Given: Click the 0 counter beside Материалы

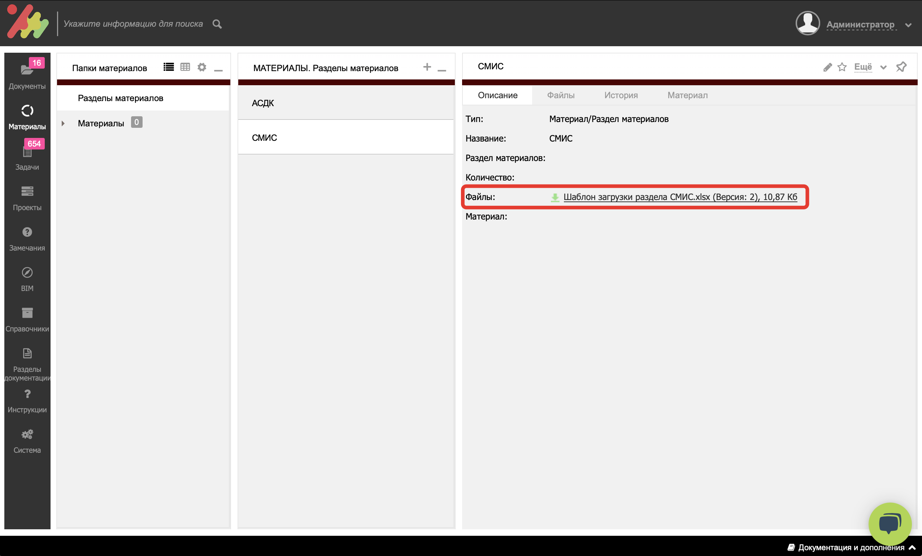Looking at the screenshot, I should click(136, 122).
